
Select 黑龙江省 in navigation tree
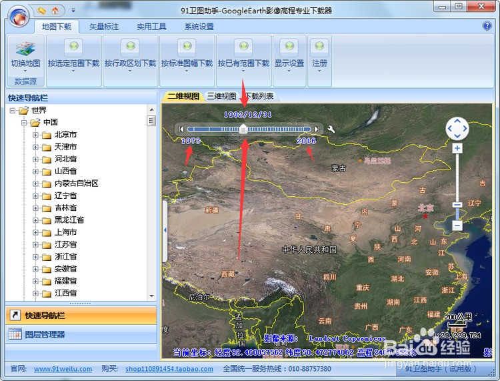(69, 220)
